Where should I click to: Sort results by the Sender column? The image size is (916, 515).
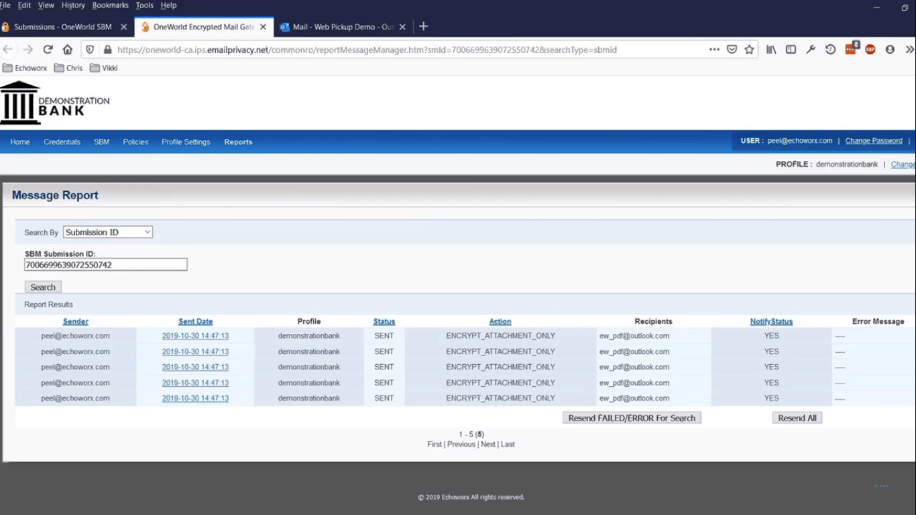click(x=75, y=321)
